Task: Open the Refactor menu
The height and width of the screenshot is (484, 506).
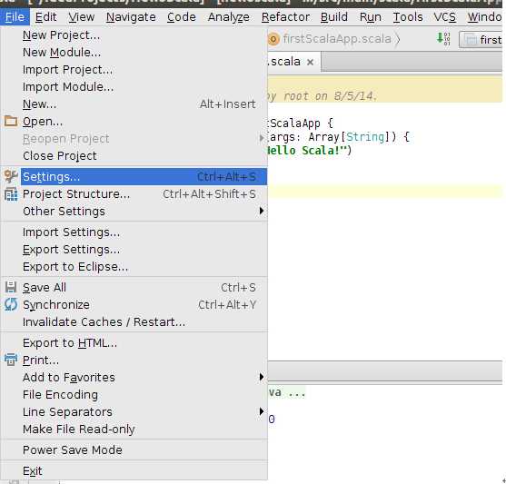Action: point(285,16)
